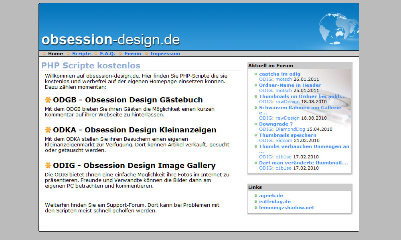The image size is (401, 240).
Task: Click the obsession-design.de site logo
Action: click(x=111, y=40)
